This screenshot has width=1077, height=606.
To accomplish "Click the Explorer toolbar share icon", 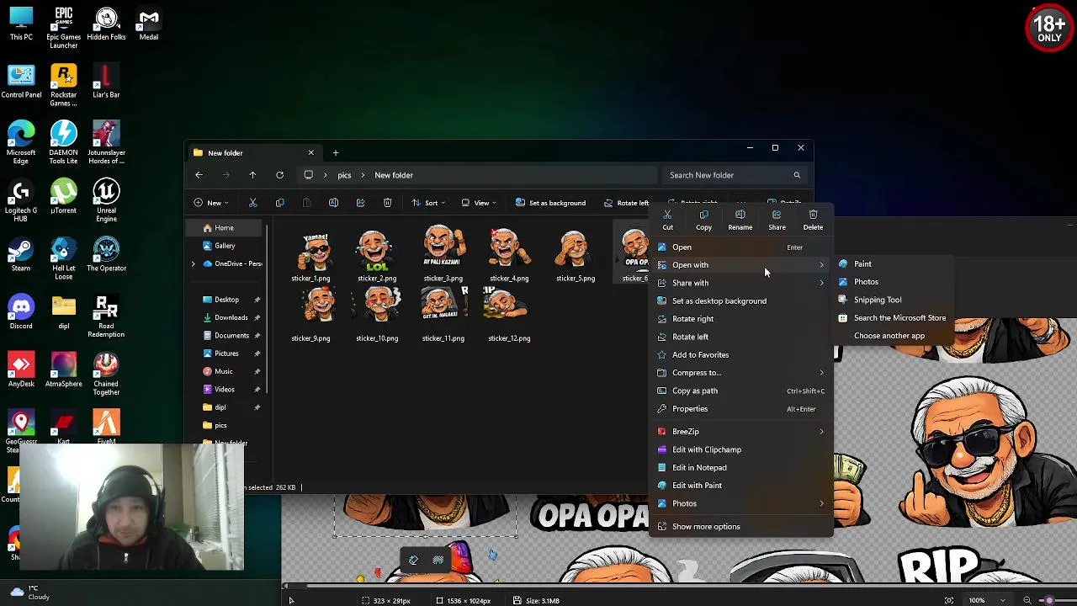I will [360, 203].
